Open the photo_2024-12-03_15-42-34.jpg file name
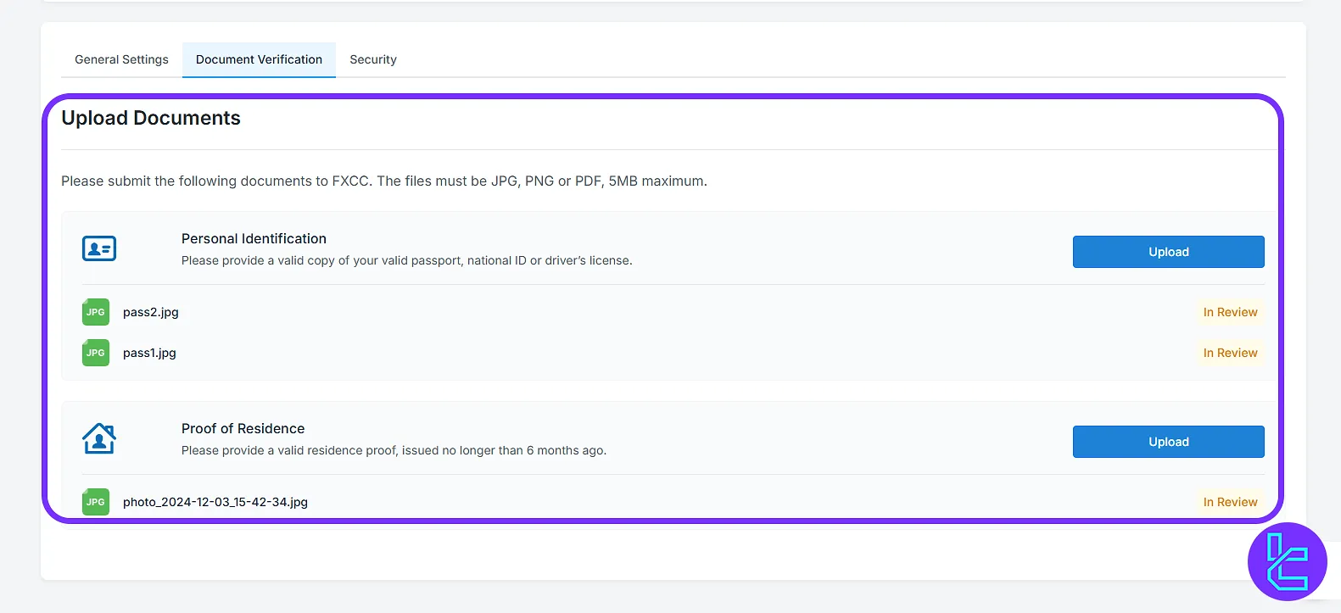Screen dimensions: 1341x613 (x=215, y=502)
